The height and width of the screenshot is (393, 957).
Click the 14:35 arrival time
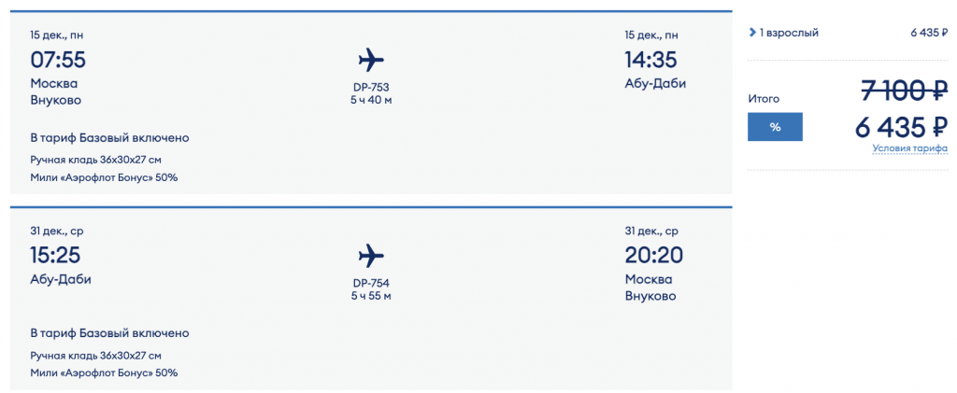tap(653, 61)
